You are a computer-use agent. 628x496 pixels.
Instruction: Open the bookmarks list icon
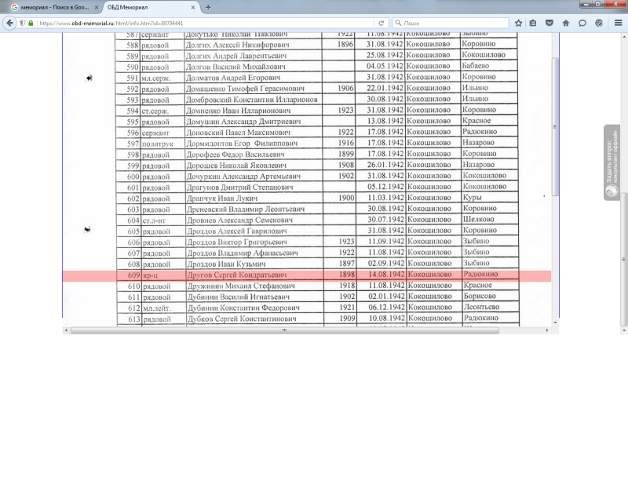coord(533,23)
